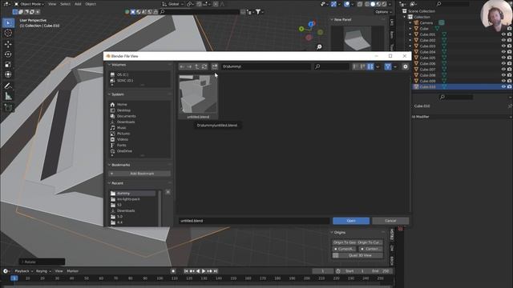Activate the Transform tool in left toolbar
This screenshot has width=513, height=288.
point(8,74)
